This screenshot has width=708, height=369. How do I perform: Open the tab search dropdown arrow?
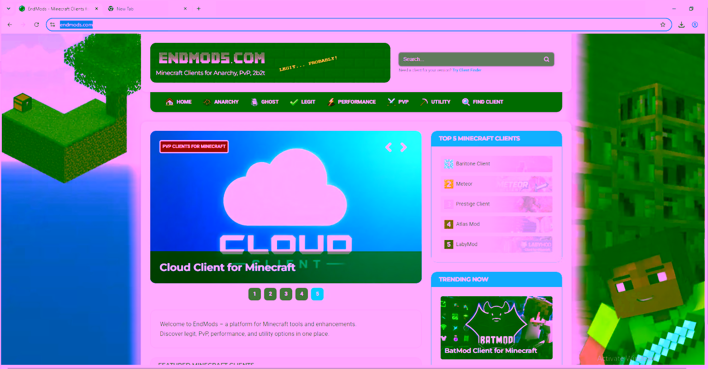[x=8, y=9]
